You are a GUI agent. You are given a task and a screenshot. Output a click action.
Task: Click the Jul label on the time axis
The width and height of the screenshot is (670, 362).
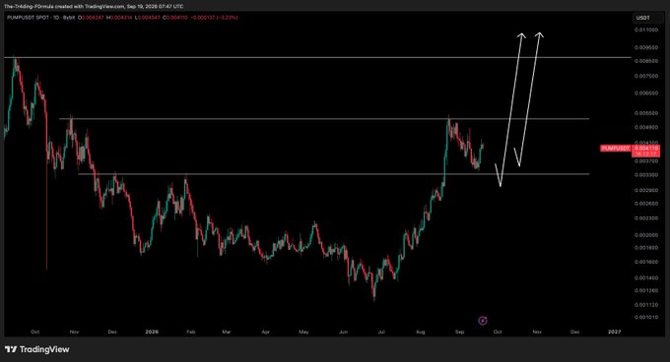tap(381, 332)
